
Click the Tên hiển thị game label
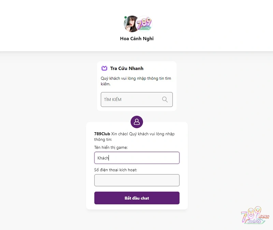(x=111, y=147)
